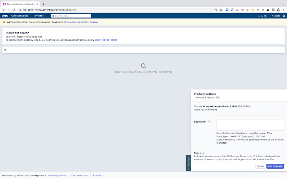287x179 pixels.
Task: Expand the tab search chevron
Action: pyautogui.click(x=283, y=4)
